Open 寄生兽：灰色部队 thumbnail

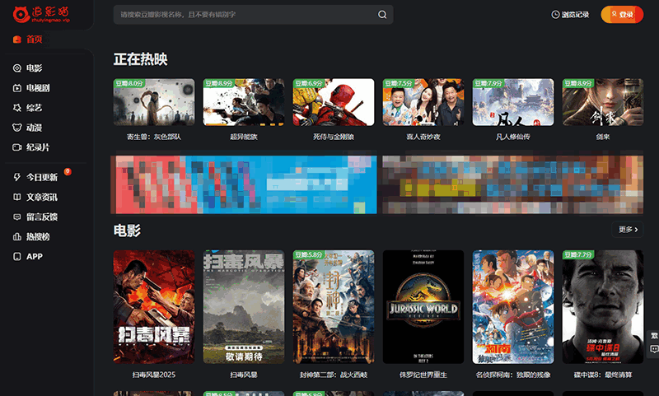(x=154, y=102)
